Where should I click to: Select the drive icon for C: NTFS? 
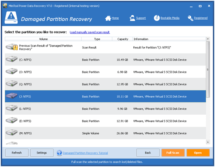(x=12, y=59)
